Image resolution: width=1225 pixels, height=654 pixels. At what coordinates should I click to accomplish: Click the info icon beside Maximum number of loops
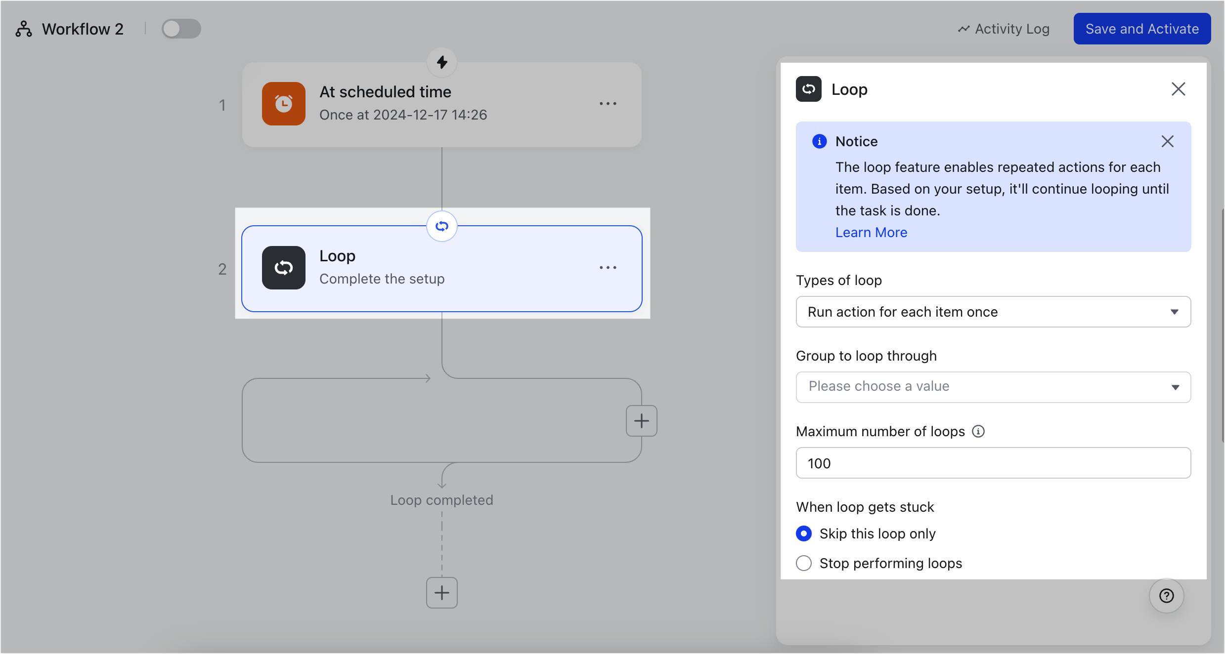[978, 431]
